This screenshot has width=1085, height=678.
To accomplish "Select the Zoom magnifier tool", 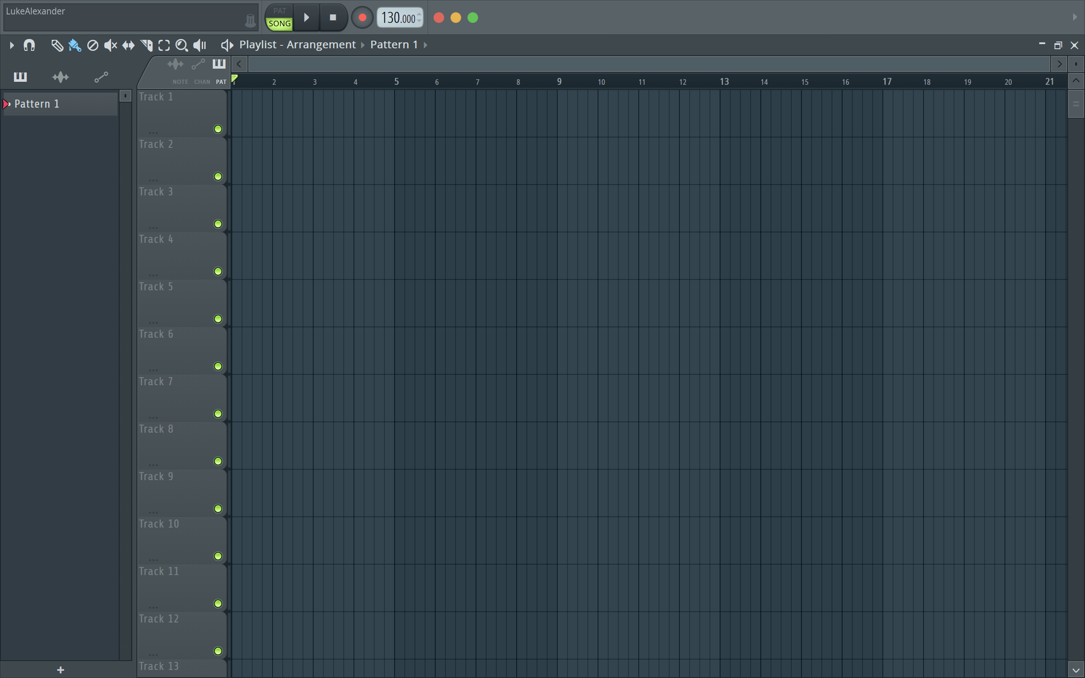I will tap(181, 45).
